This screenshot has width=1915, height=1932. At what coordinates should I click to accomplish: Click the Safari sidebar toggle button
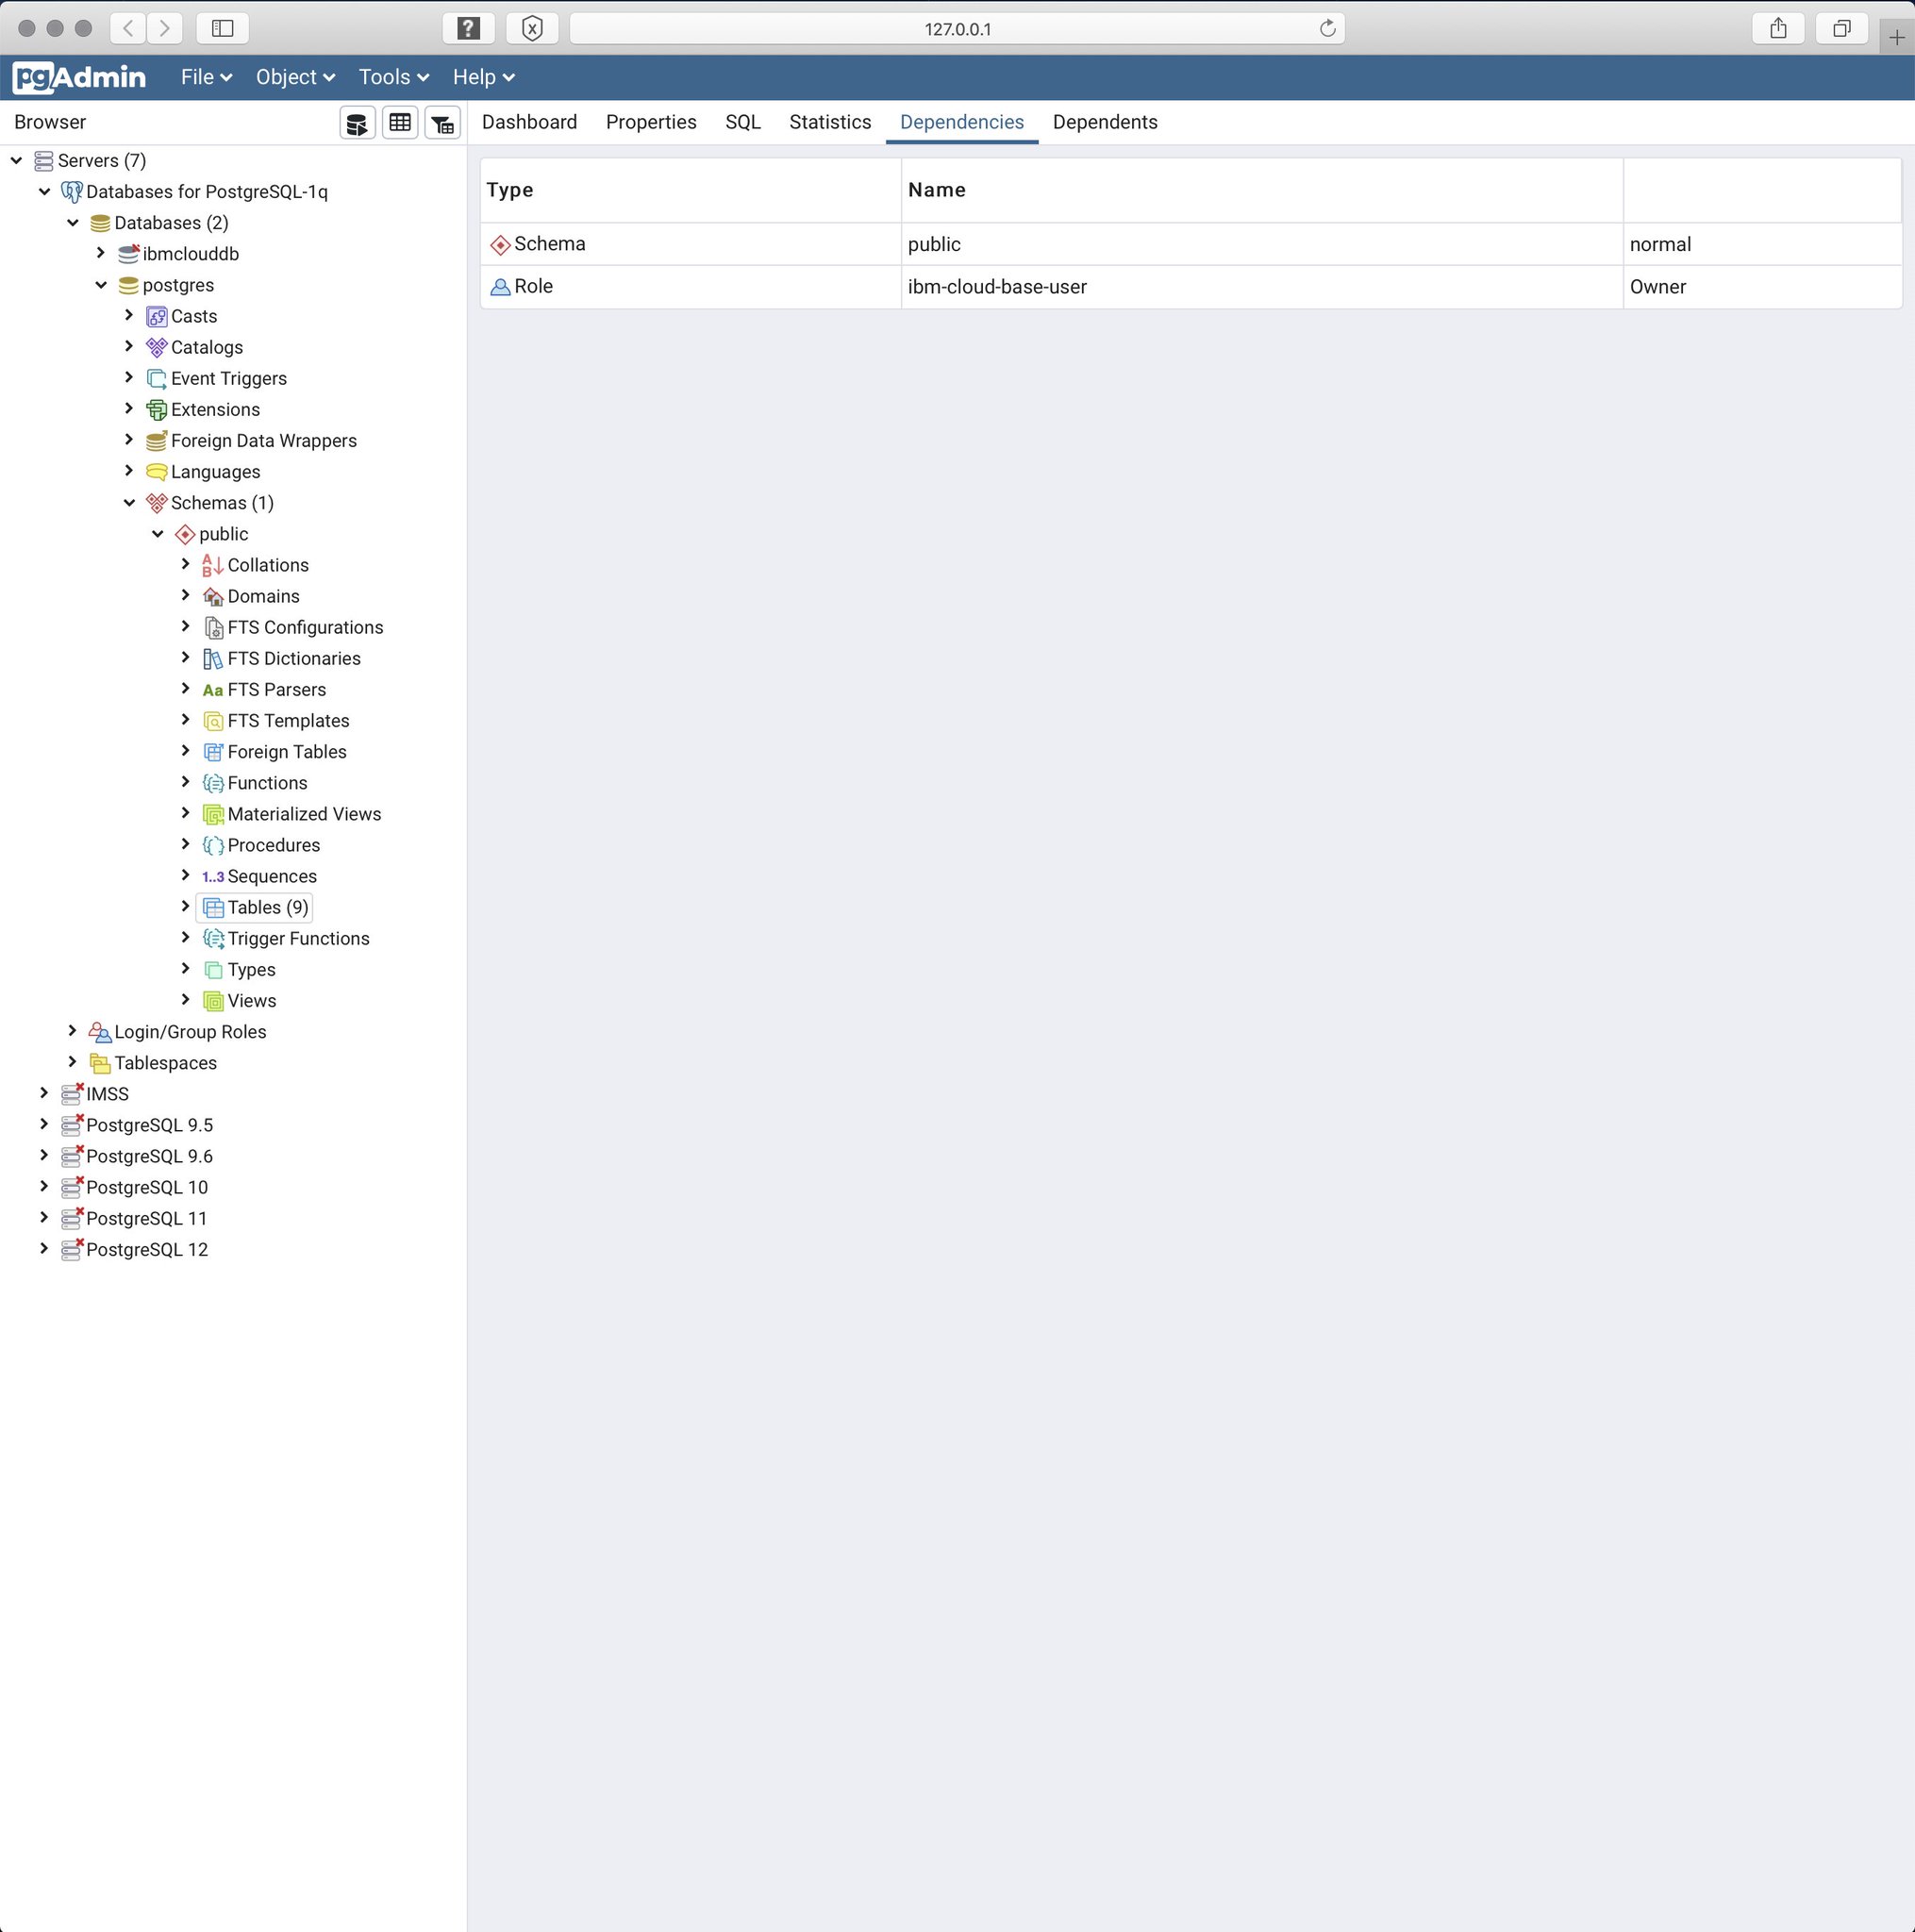tap(222, 28)
